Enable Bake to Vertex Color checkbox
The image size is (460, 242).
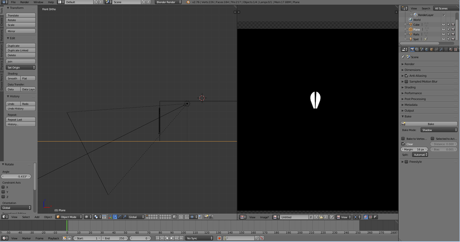pyautogui.click(x=403, y=139)
